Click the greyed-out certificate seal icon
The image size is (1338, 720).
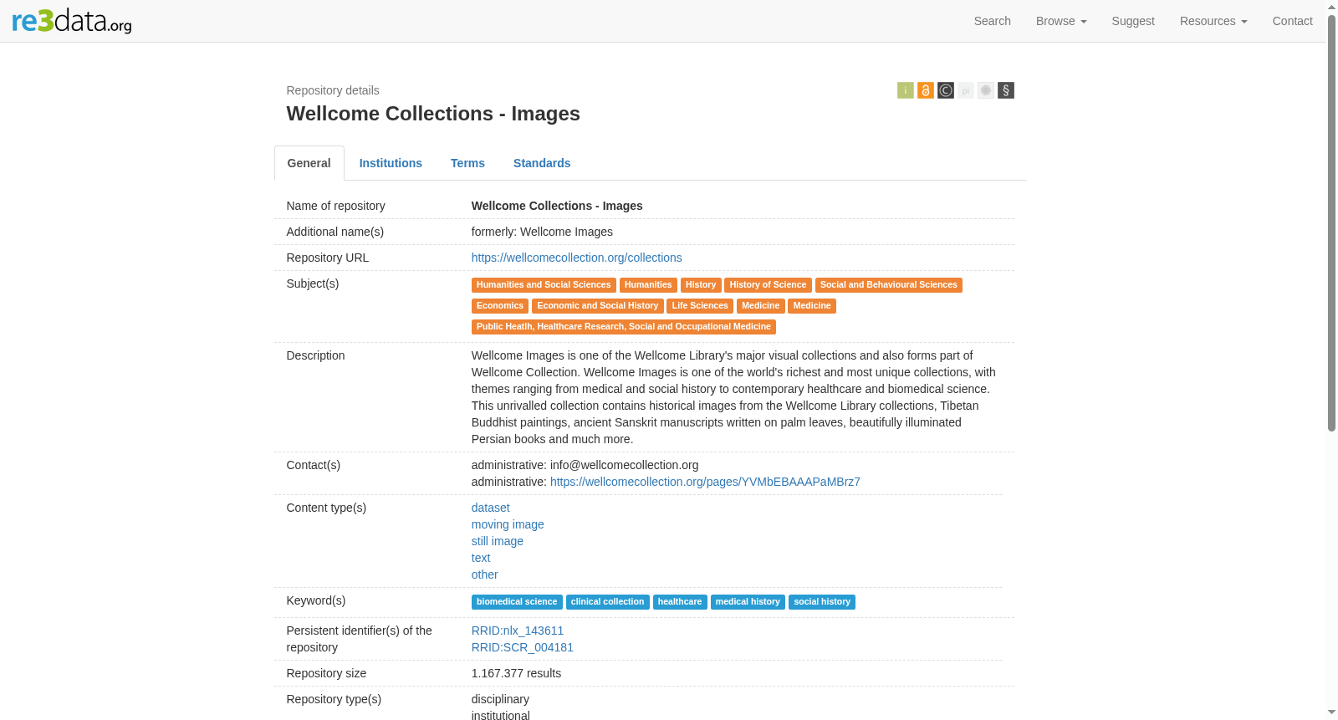pyautogui.click(x=986, y=90)
